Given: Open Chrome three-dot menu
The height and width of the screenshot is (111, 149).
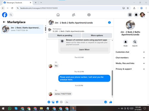Looking at the screenshot, I should 146,8.
